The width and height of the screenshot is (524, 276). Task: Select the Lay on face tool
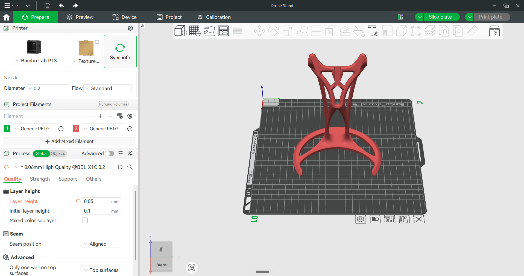pyautogui.click(x=302, y=31)
